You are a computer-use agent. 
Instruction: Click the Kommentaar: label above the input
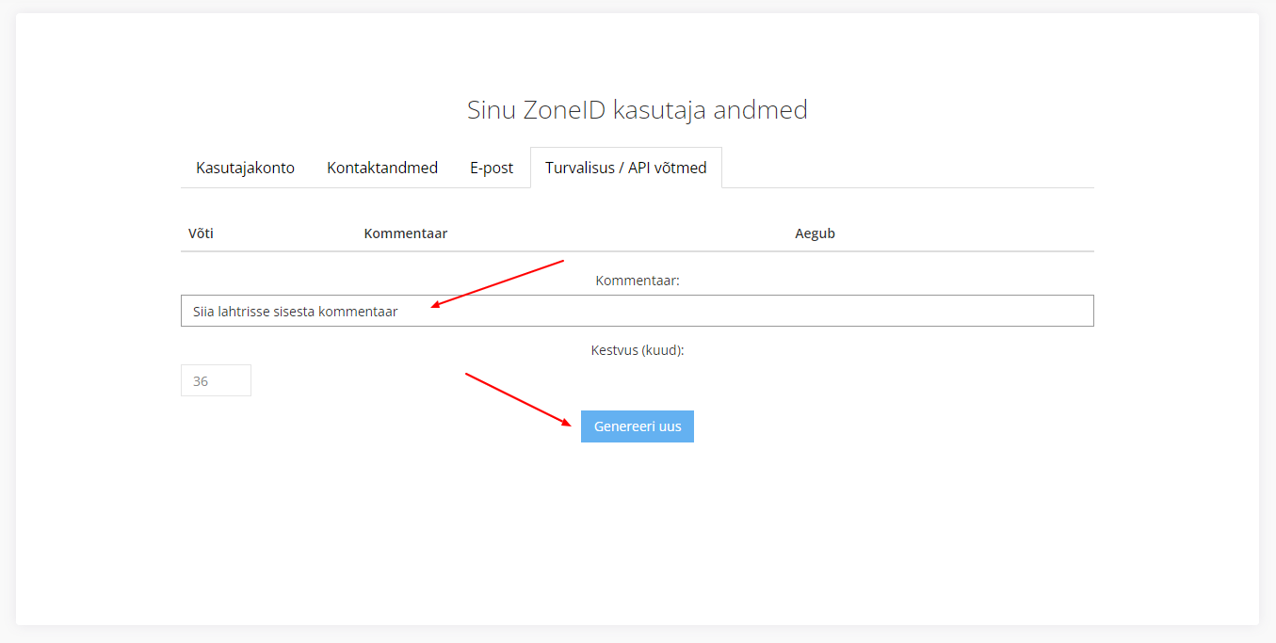click(638, 281)
